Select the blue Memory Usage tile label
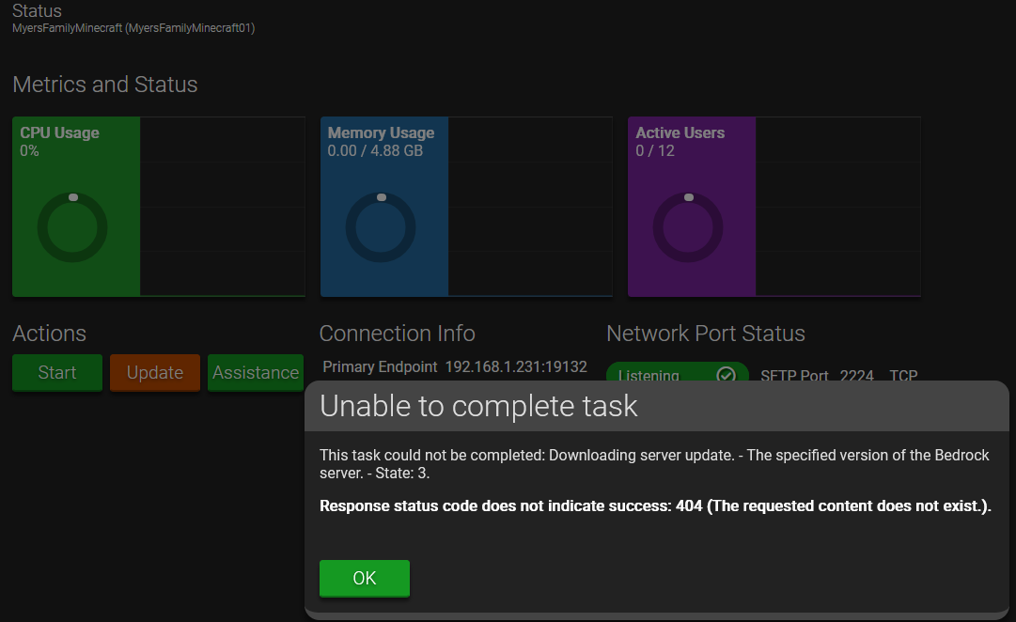The height and width of the screenshot is (622, 1016). point(381,133)
